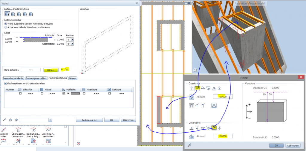This screenshot has height=151, width=306.
Task: Click the highlighted Oberkante upper-plane reference icon
Action: 197,88
